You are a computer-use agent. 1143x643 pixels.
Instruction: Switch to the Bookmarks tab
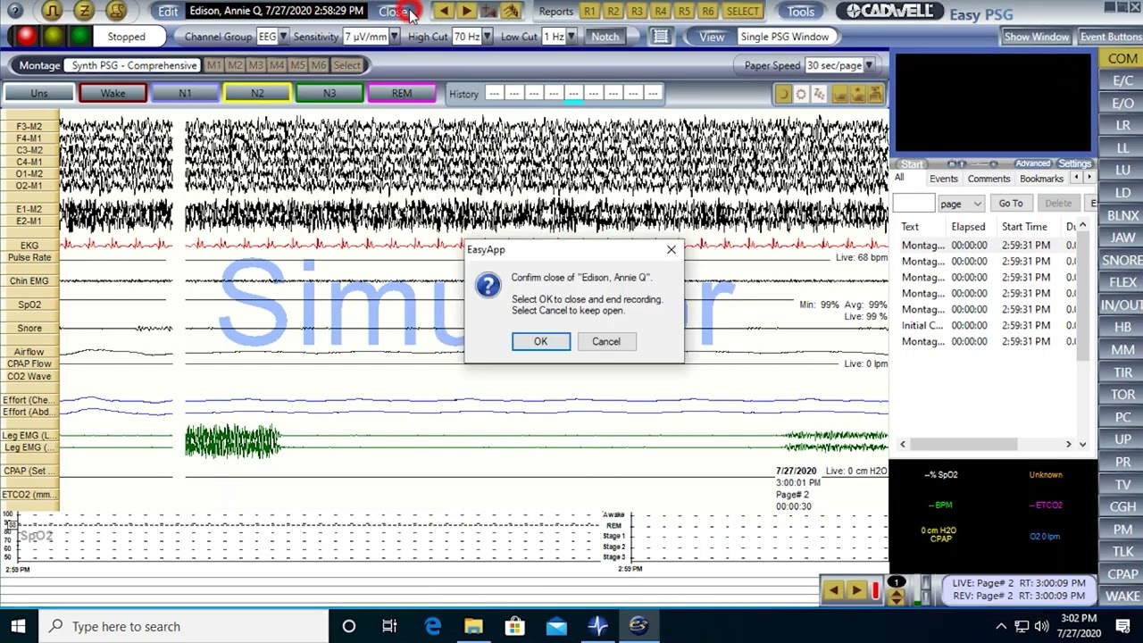(1041, 179)
